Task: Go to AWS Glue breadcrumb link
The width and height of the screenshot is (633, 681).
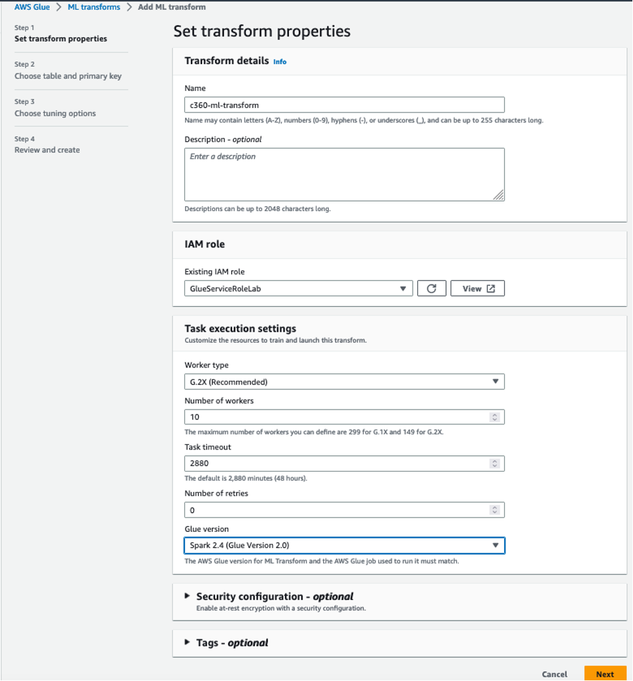Action: click(32, 7)
